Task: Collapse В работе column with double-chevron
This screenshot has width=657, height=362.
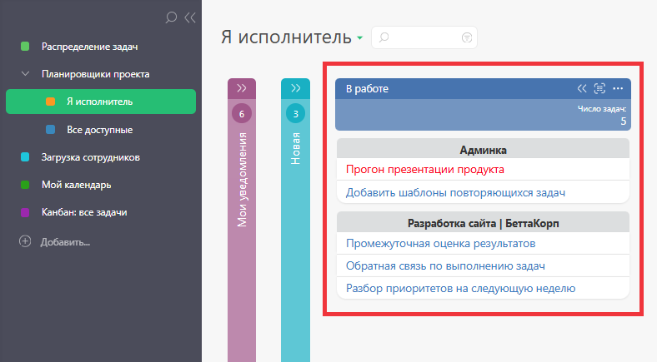Action: pos(582,88)
